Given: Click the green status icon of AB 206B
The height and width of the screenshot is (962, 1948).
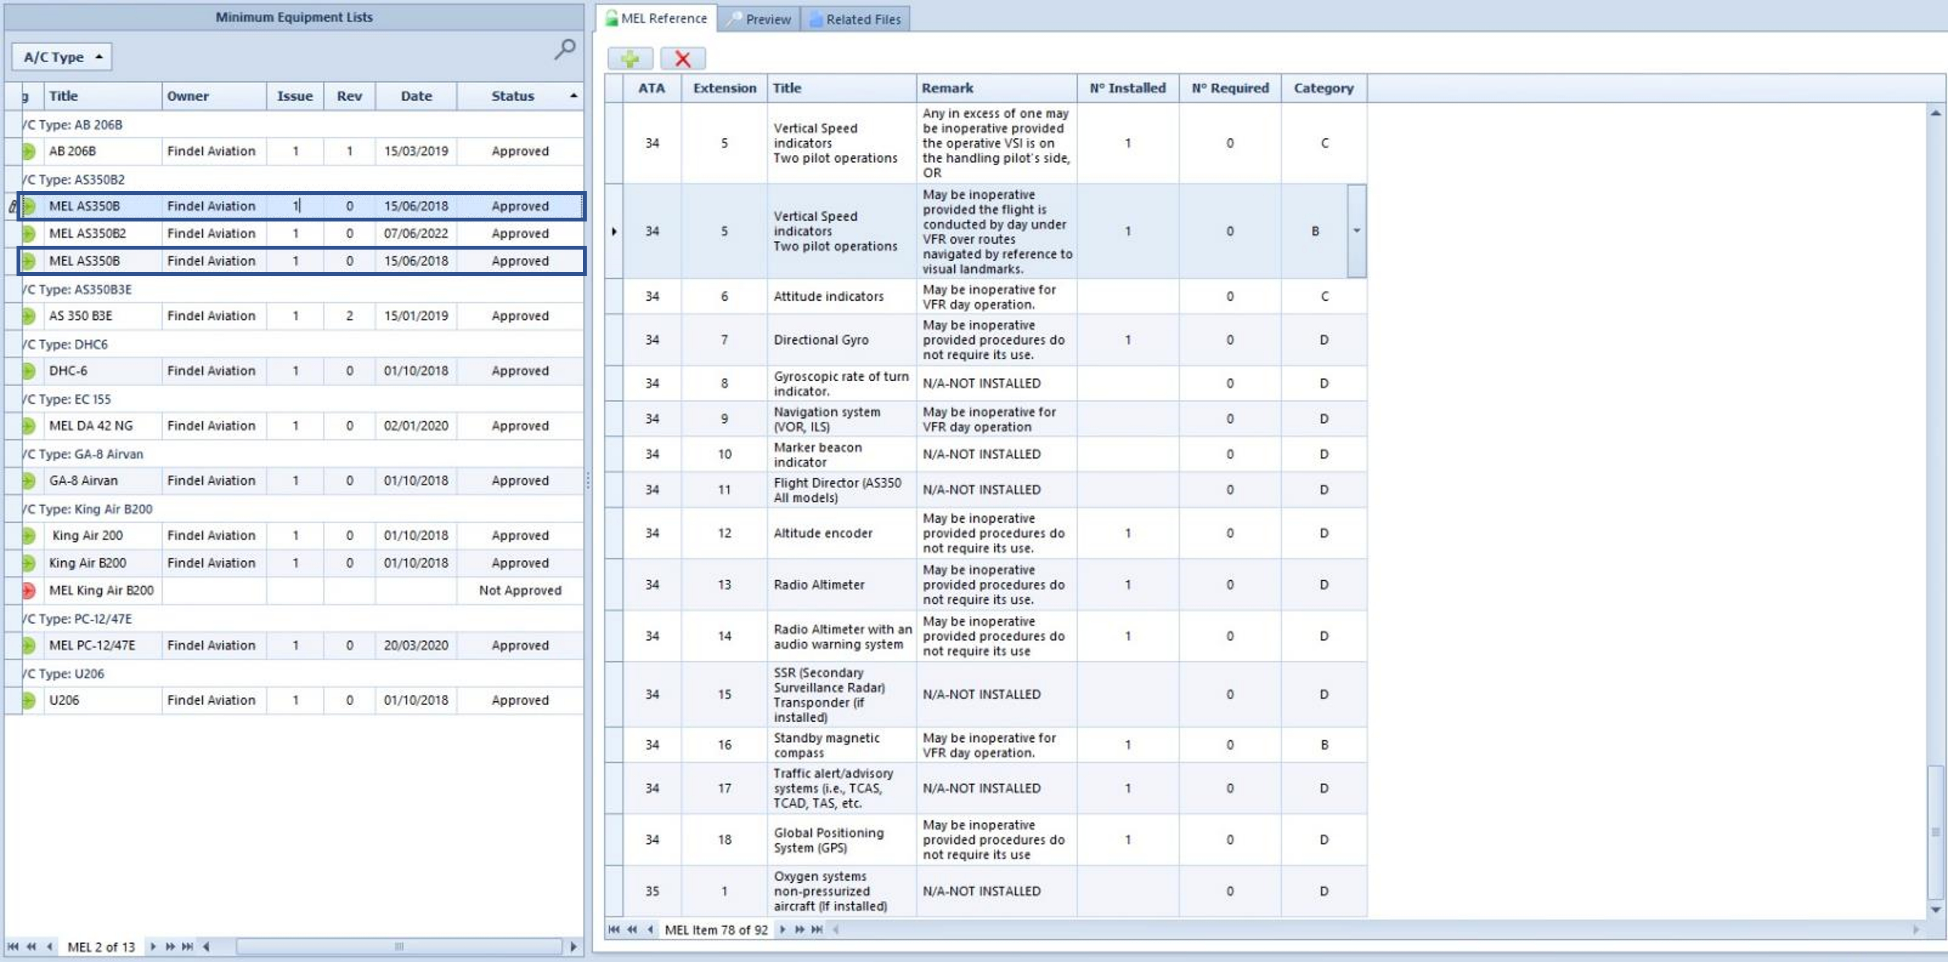Looking at the screenshot, I should coord(29,152).
